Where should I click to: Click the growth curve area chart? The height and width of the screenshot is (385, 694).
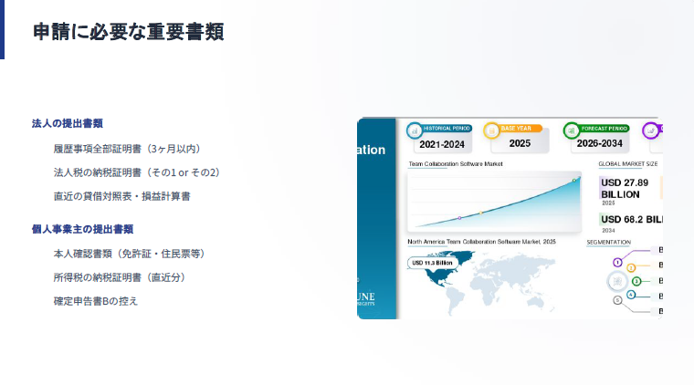point(493,201)
